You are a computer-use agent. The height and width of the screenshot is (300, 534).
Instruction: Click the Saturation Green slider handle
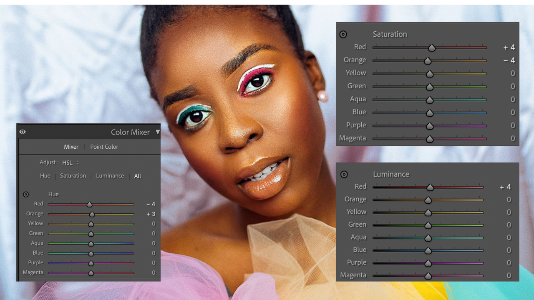[x=430, y=87]
